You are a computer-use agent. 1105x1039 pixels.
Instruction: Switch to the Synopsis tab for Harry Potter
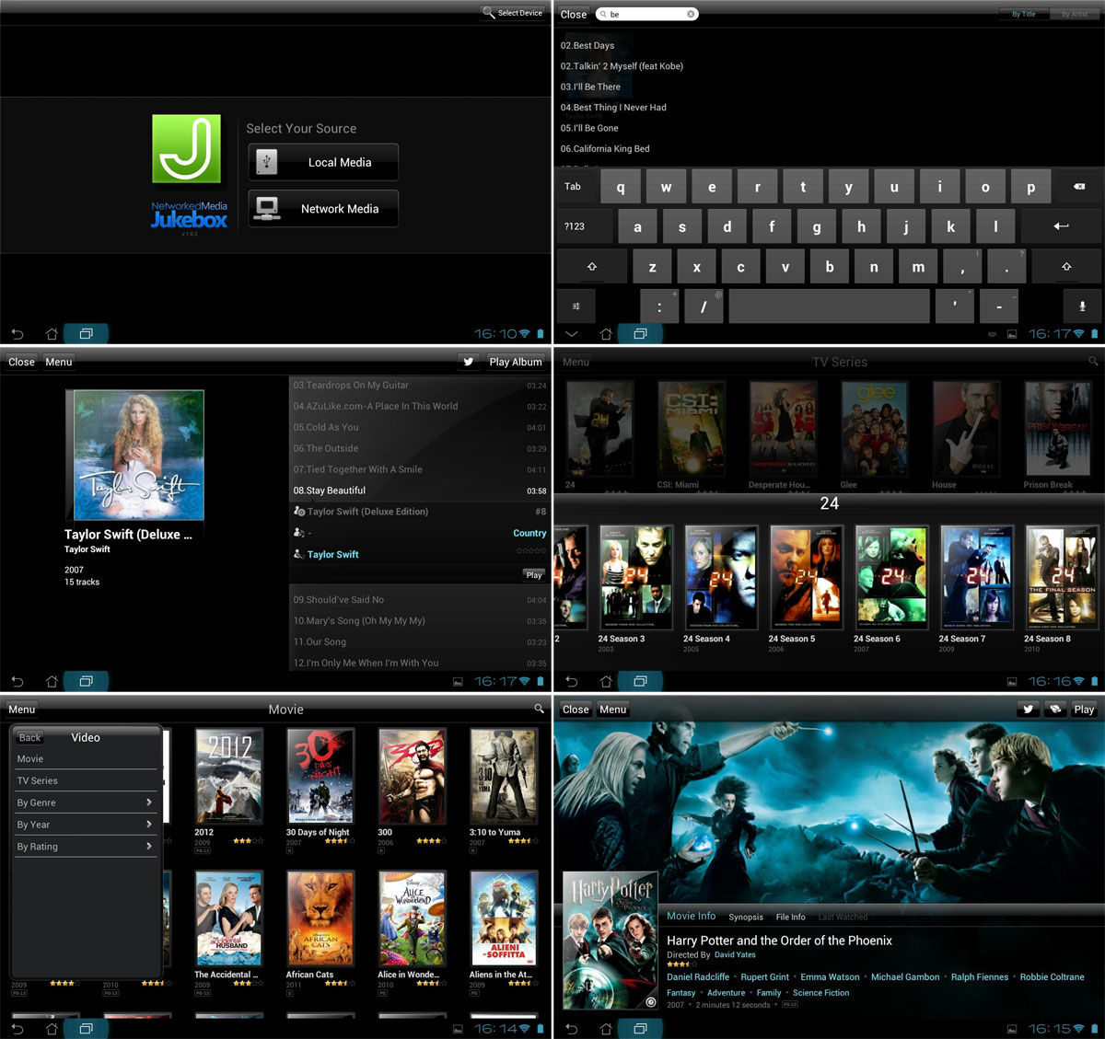746,917
